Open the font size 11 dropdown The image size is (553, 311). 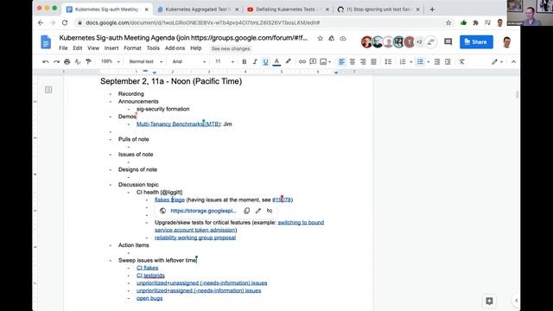pyautogui.click(x=225, y=61)
